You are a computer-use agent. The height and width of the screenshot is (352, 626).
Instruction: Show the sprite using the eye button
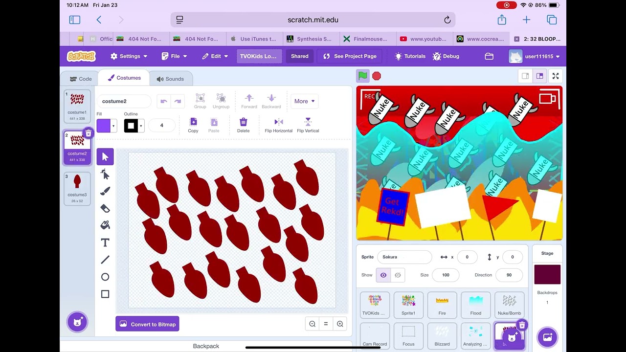point(383,275)
